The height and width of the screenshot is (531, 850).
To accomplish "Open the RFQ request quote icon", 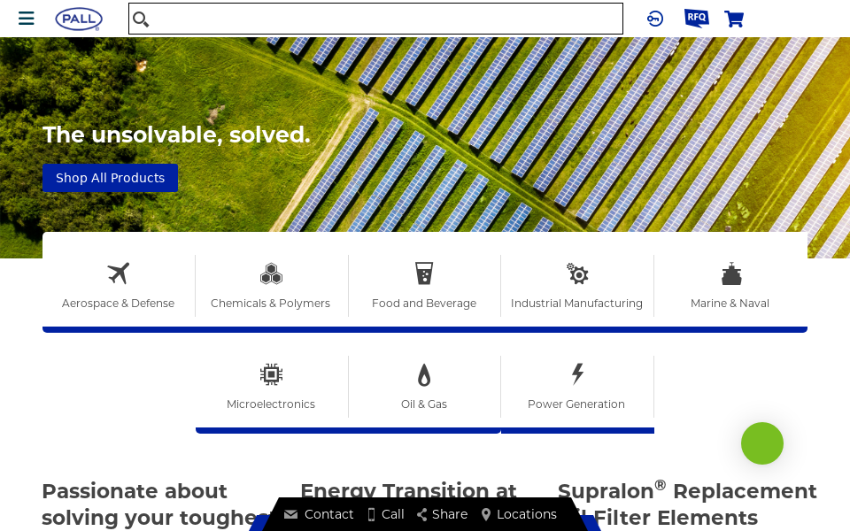I will [x=697, y=19].
